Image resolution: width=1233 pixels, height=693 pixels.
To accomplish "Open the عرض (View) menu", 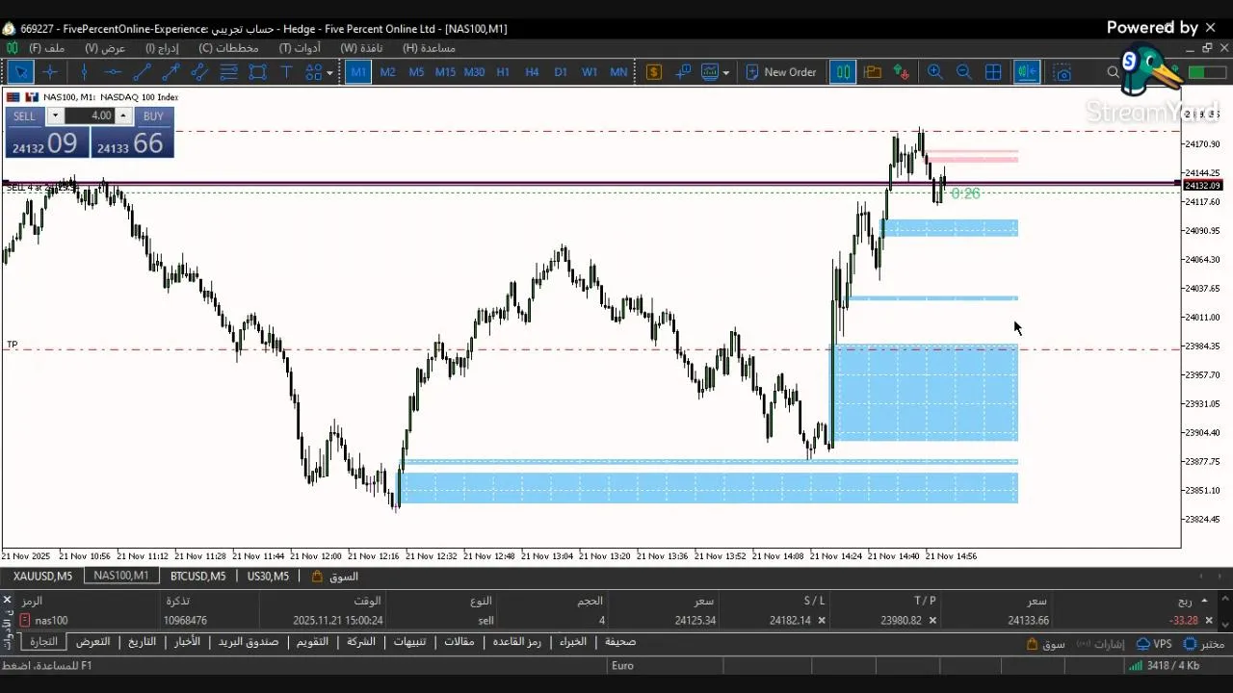I will [x=105, y=47].
